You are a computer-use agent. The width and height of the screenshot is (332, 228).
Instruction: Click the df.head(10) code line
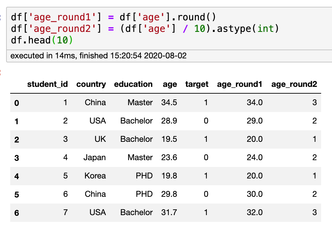pos(42,40)
